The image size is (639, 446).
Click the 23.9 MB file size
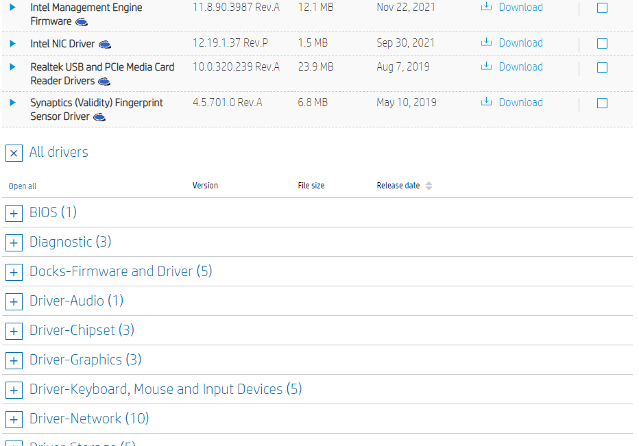click(x=315, y=67)
